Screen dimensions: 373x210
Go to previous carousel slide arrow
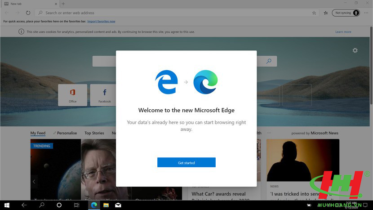pyautogui.click(x=34, y=182)
